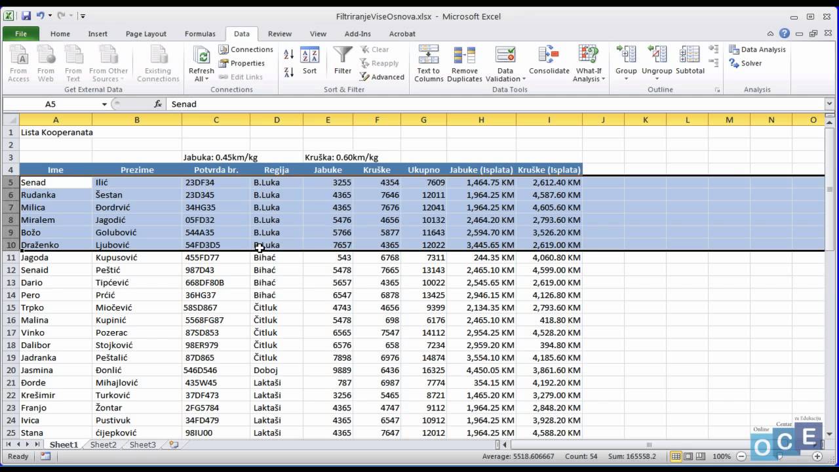
Task: Switch to Page Layout view in status bar
Action: pos(687,456)
